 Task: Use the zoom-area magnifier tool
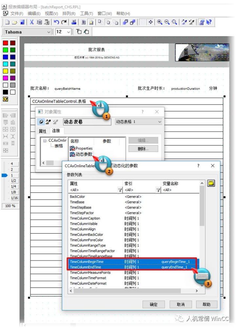pos(174,22)
